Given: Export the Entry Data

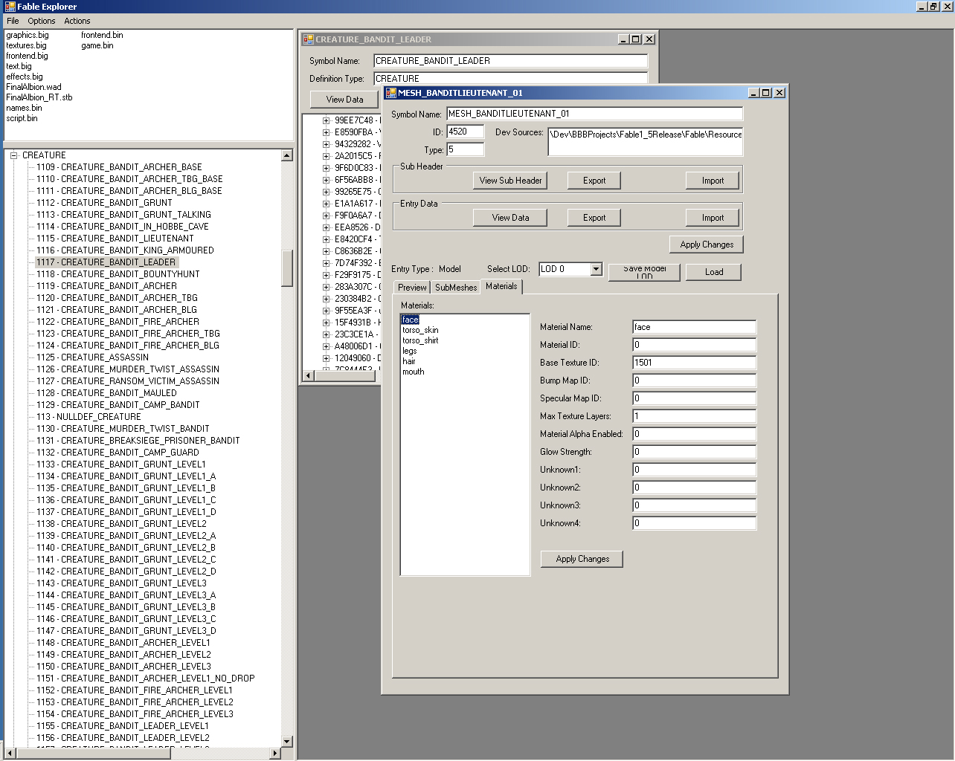Looking at the screenshot, I should tap(594, 218).
